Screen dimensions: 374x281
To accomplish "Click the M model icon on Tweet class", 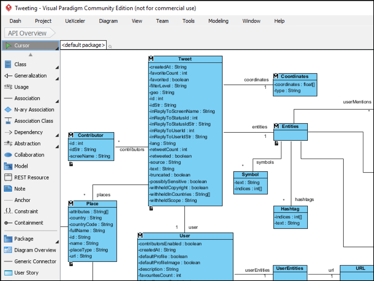I will [x=151, y=59].
